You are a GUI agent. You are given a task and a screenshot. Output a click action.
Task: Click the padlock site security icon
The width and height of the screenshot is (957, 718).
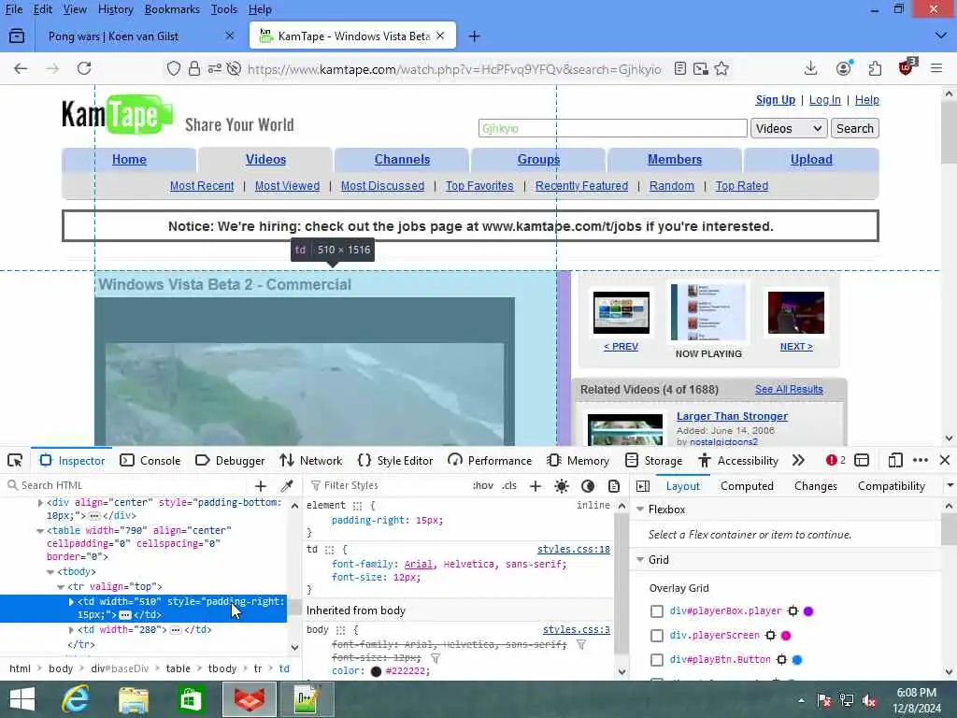194,68
